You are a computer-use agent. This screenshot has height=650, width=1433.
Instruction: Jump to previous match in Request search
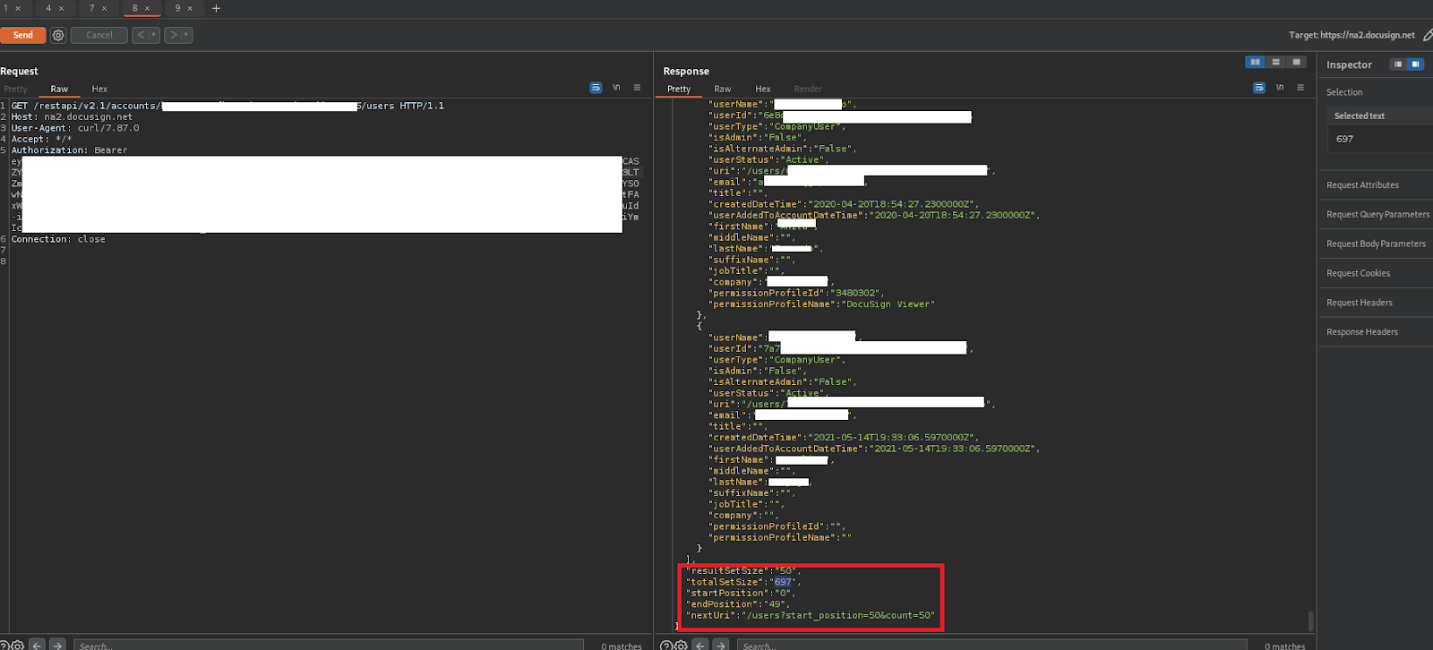37,645
